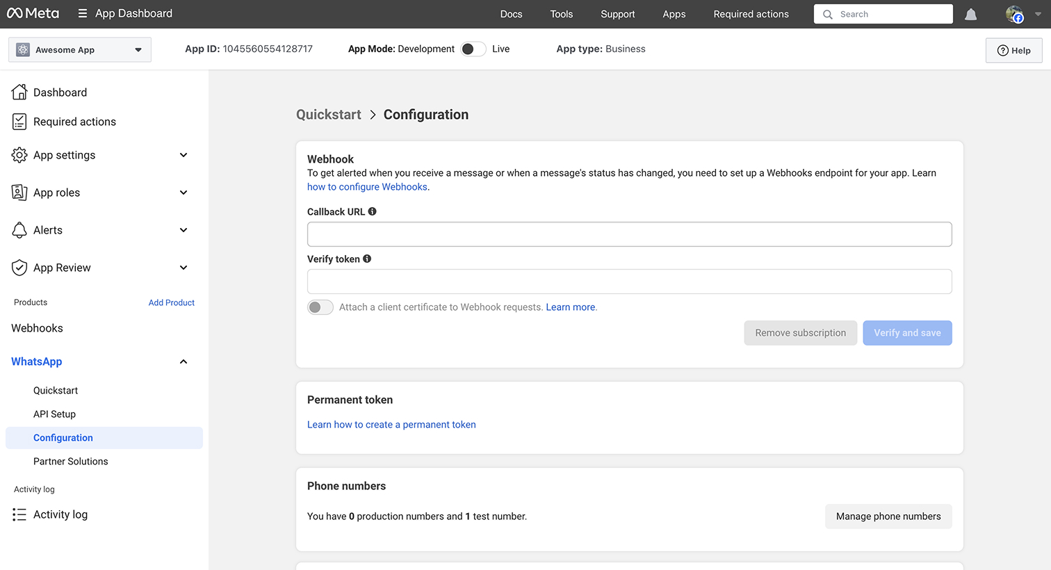1051x570 pixels.
Task: Click the notifications bell in the top bar
Action: point(970,13)
